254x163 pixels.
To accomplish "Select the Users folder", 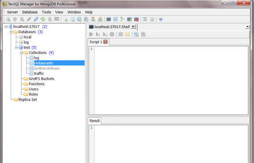I will pos(33,89).
